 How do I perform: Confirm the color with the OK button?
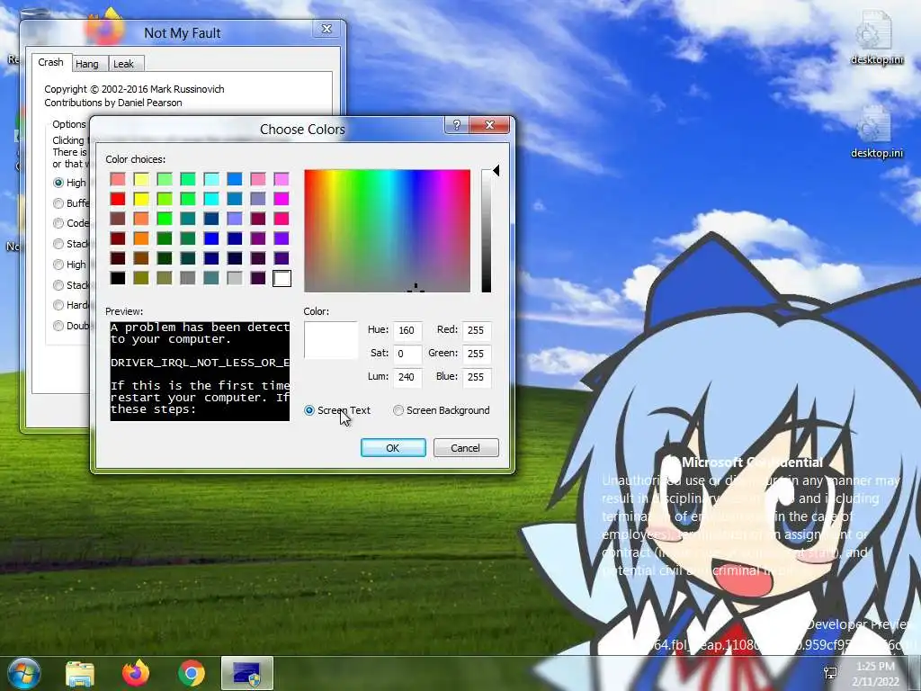[x=393, y=448]
